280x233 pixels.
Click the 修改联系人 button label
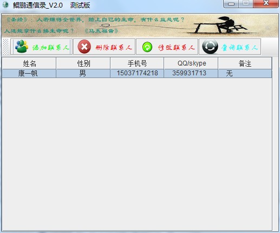(176, 48)
